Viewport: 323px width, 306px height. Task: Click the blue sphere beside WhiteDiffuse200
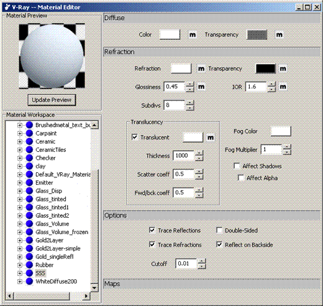[x=29, y=281]
